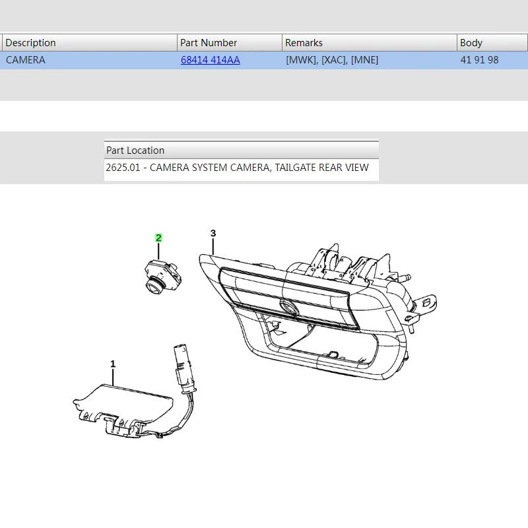Screen dimensions: 528x528
Task: Click the Part Number column header
Action: tap(230, 43)
